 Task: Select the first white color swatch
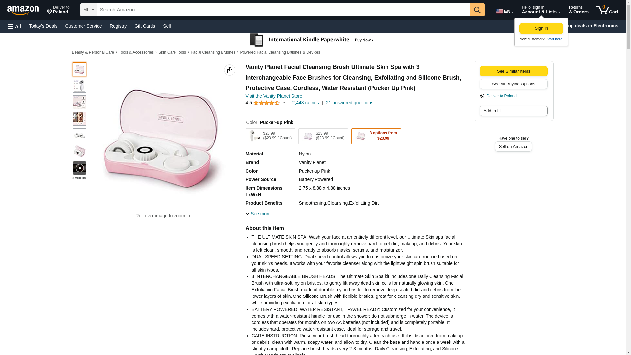tap(270, 136)
